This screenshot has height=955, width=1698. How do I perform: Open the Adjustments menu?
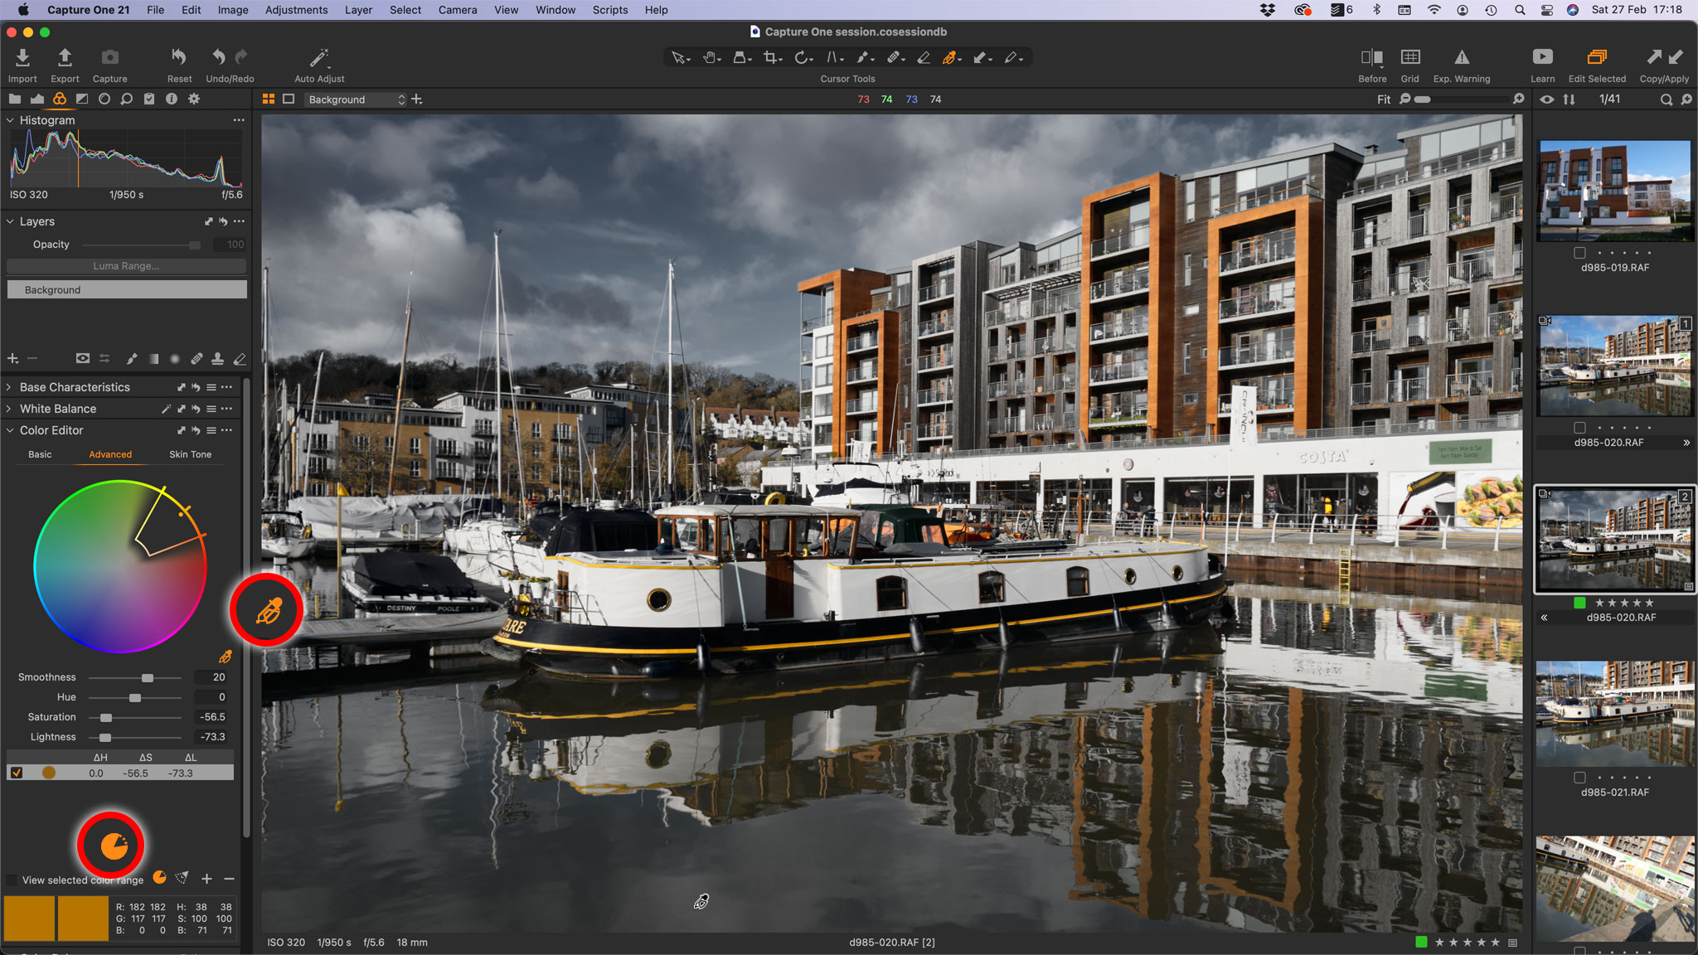296,10
